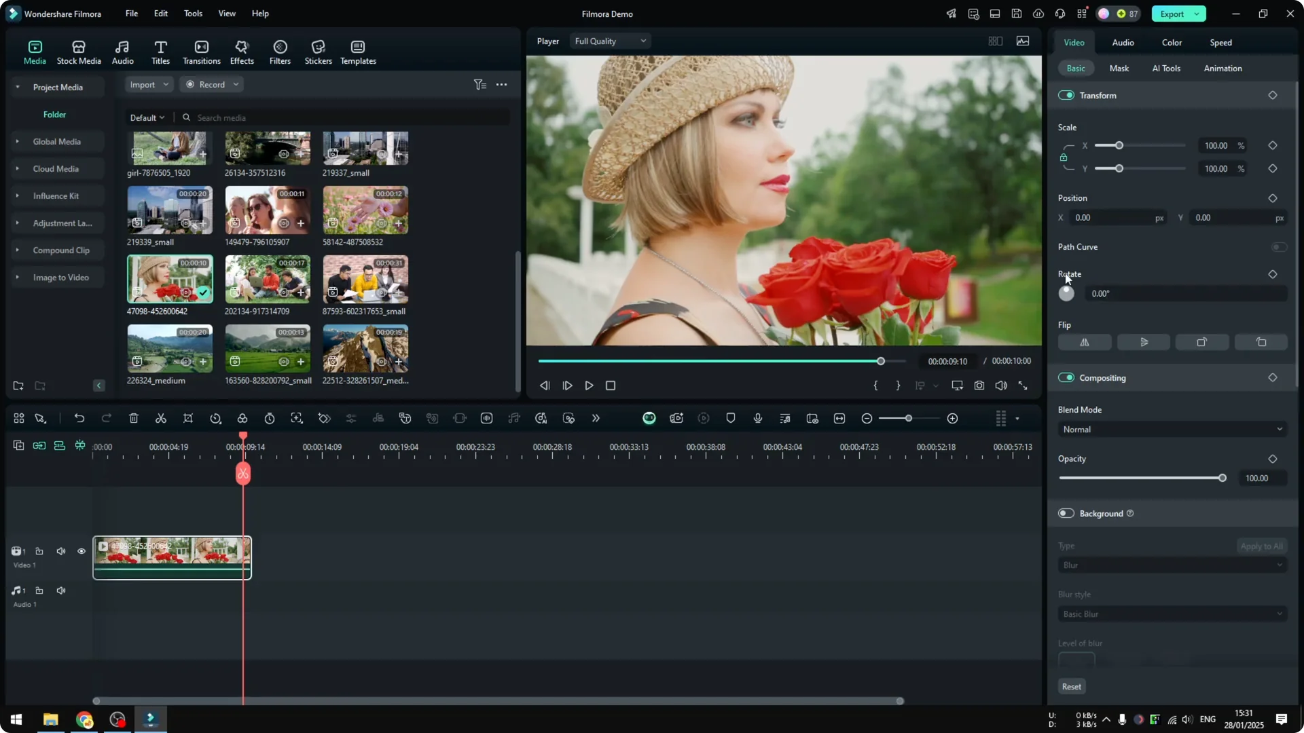This screenshot has height=733, width=1304.
Task: Open the Tools menu
Action: point(192,14)
